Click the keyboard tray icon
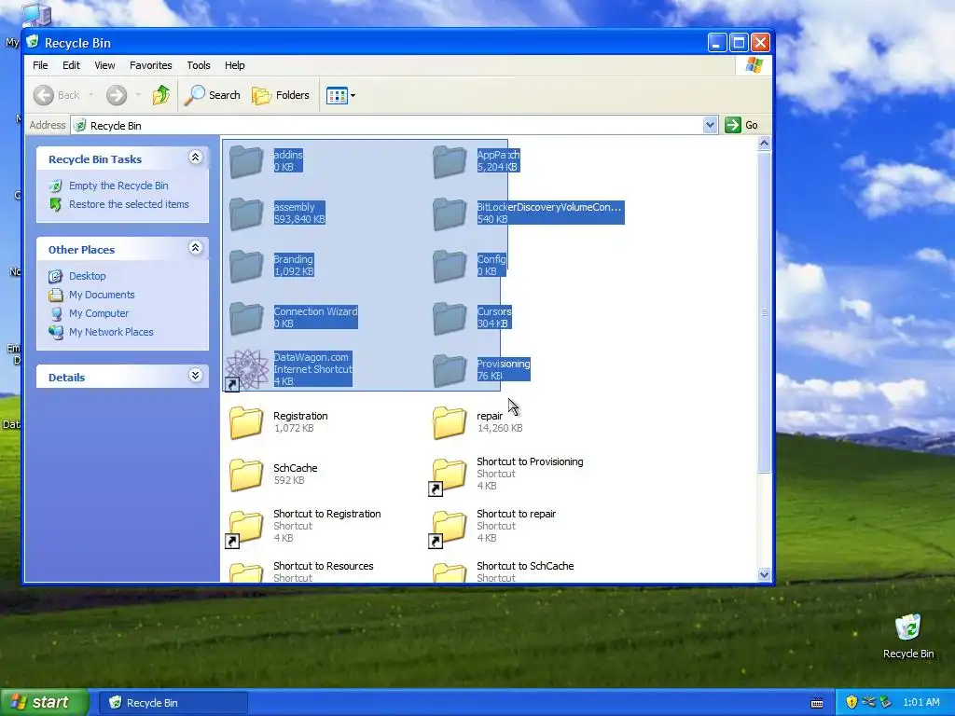The height and width of the screenshot is (716, 955). pyautogui.click(x=817, y=703)
